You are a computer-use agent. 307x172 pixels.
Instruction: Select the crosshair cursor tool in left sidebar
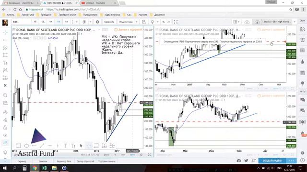(x=5, y=32)
